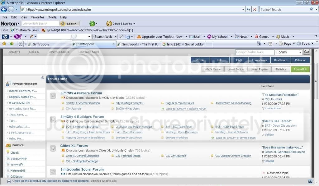The image size is (319, 186).
Task: Click the Go search button
Action: [x=307, y=52]
